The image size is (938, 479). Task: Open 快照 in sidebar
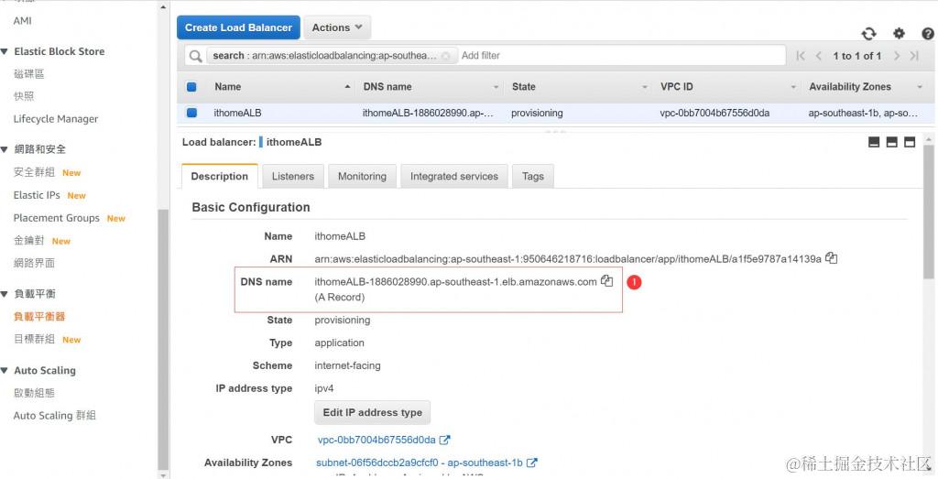click(x=24, y=96)
